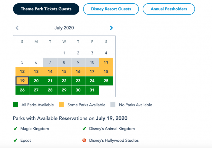Screen dimensions: 212x148
Task: Choose July 25 on the calendar
Action: pyautogui.click(x=106, y=81)
